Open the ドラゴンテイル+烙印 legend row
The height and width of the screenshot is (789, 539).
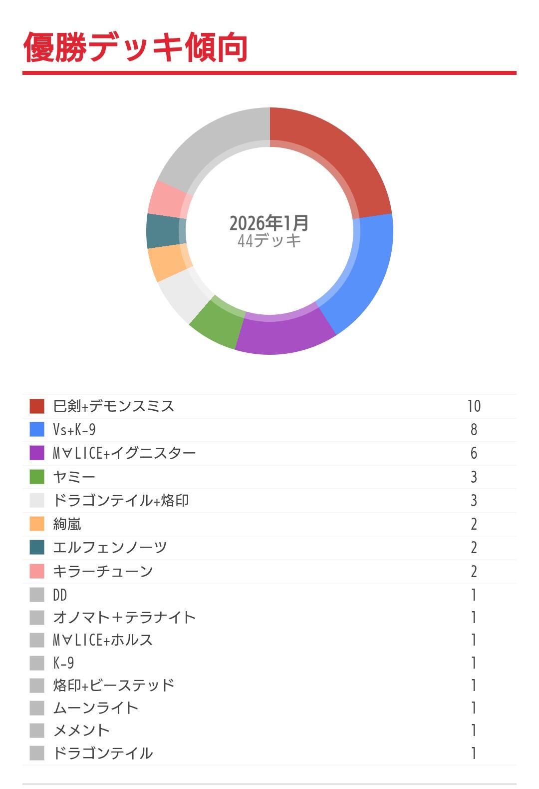click(x=269, y=501)
